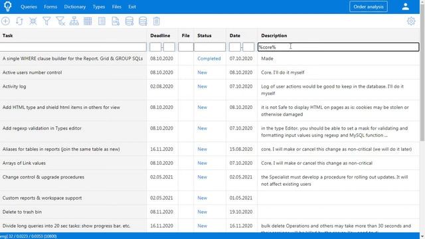Select 'A single WHERE clause builder' task

[x=72, y=58]
